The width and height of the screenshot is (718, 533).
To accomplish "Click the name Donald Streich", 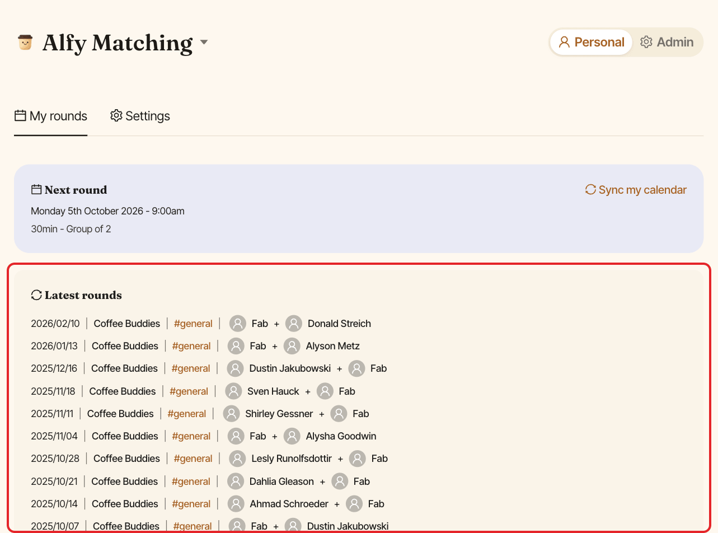I will (x=339, y=324).
